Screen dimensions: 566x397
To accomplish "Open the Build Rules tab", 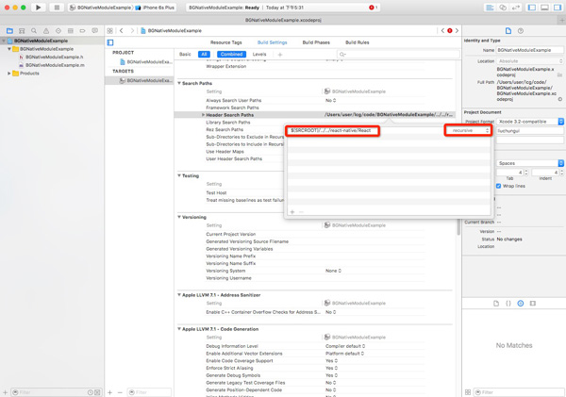I will (357, 42).
